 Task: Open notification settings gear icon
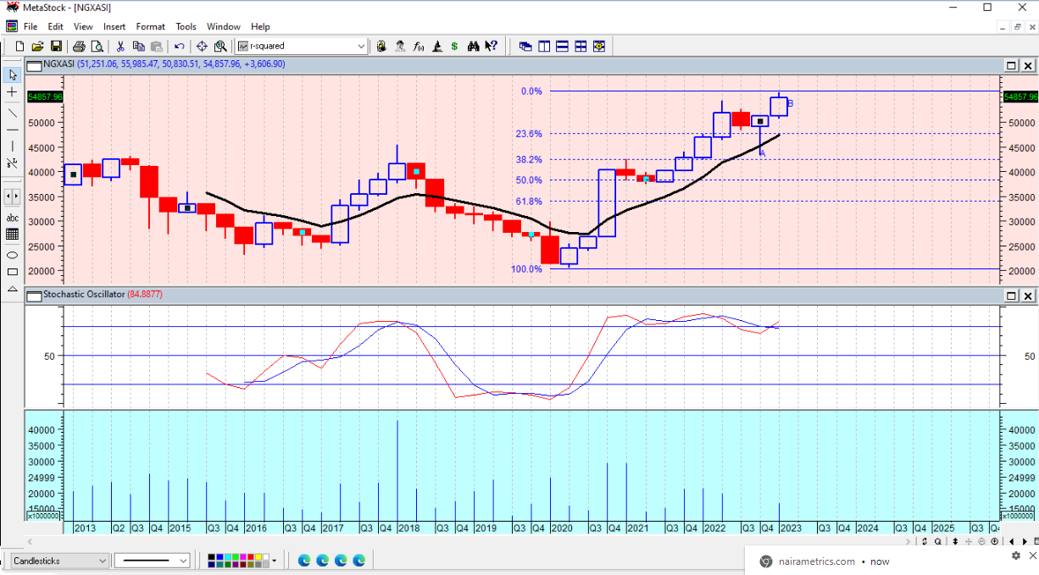coord(1016,556)
